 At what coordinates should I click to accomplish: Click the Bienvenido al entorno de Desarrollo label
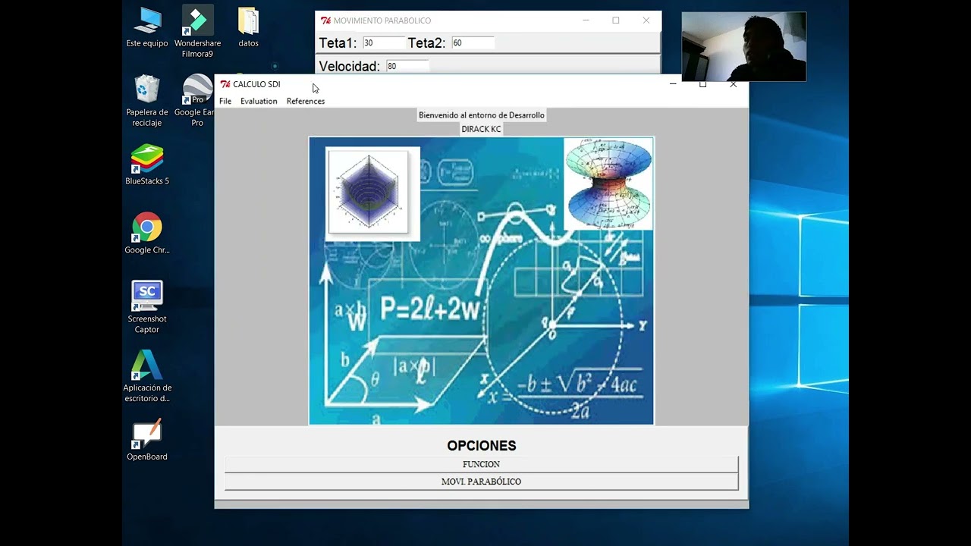(482, 115)
